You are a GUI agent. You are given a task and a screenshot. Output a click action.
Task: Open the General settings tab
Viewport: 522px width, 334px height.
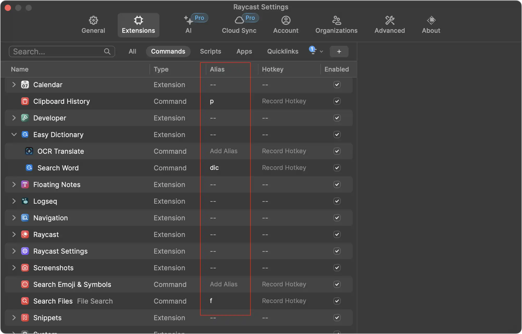coord(93,25)
